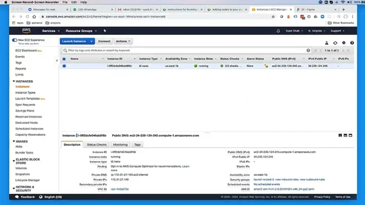Toggle the New EC2 Experience switch
The image size is (365, 205).
(x=15, y=40)
